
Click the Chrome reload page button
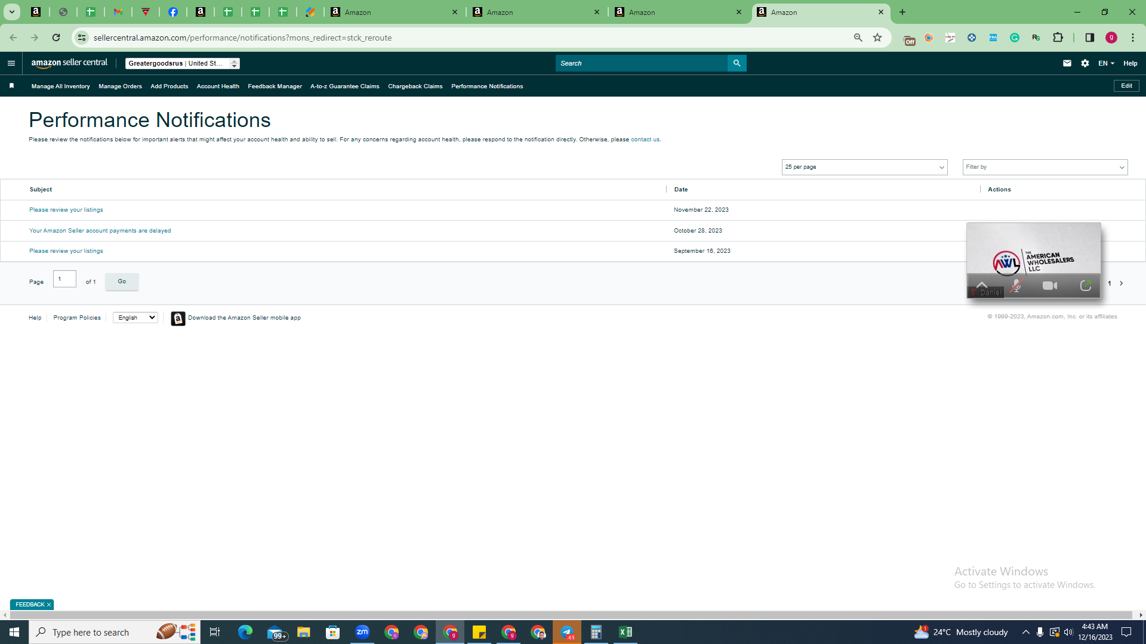pyautogui.click(x=56, y=38)
